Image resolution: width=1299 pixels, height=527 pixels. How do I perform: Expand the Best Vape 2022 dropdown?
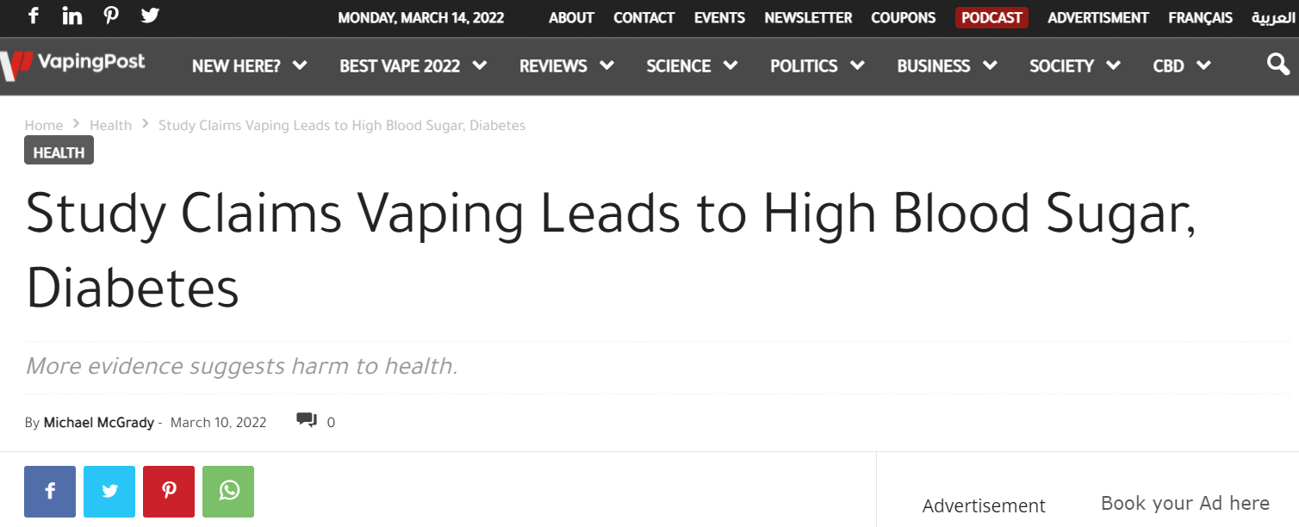(x=413, y=66)
